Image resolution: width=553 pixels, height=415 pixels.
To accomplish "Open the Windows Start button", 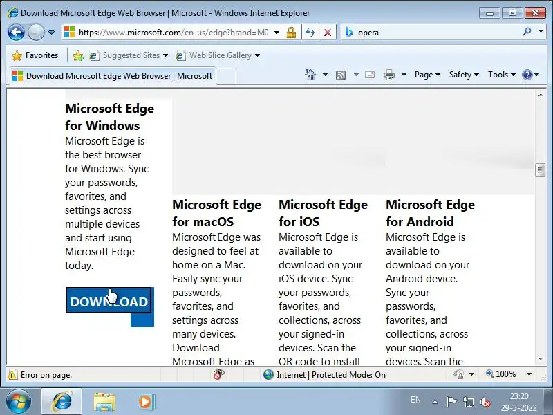I will [18, 402].
